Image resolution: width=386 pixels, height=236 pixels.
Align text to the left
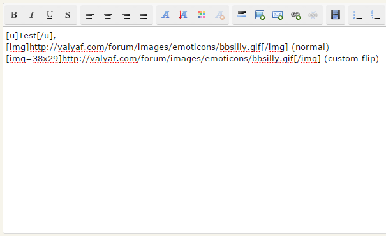coord(90,15)
